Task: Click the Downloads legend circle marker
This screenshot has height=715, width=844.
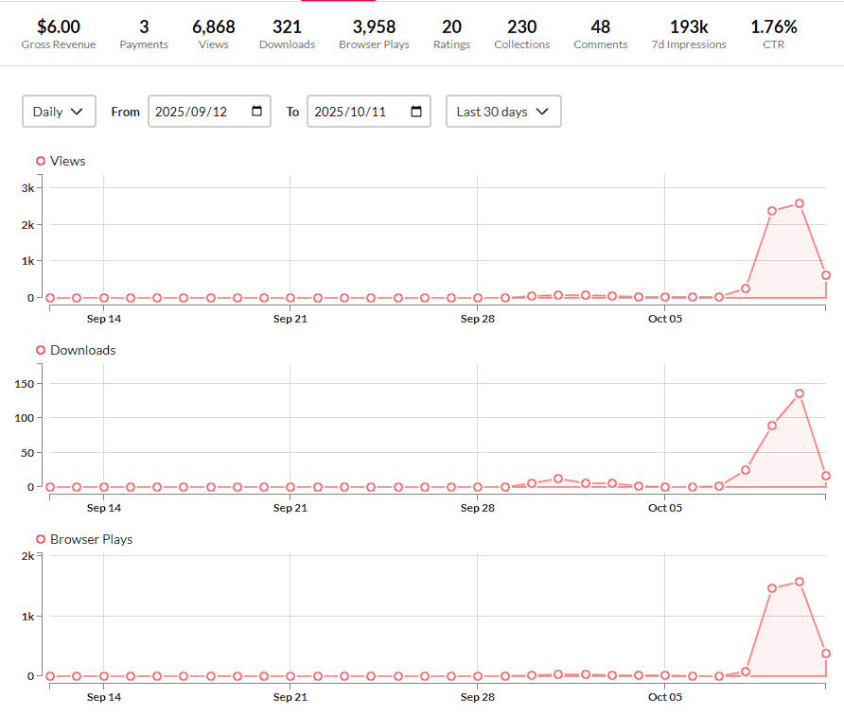Action: (41, 350)
